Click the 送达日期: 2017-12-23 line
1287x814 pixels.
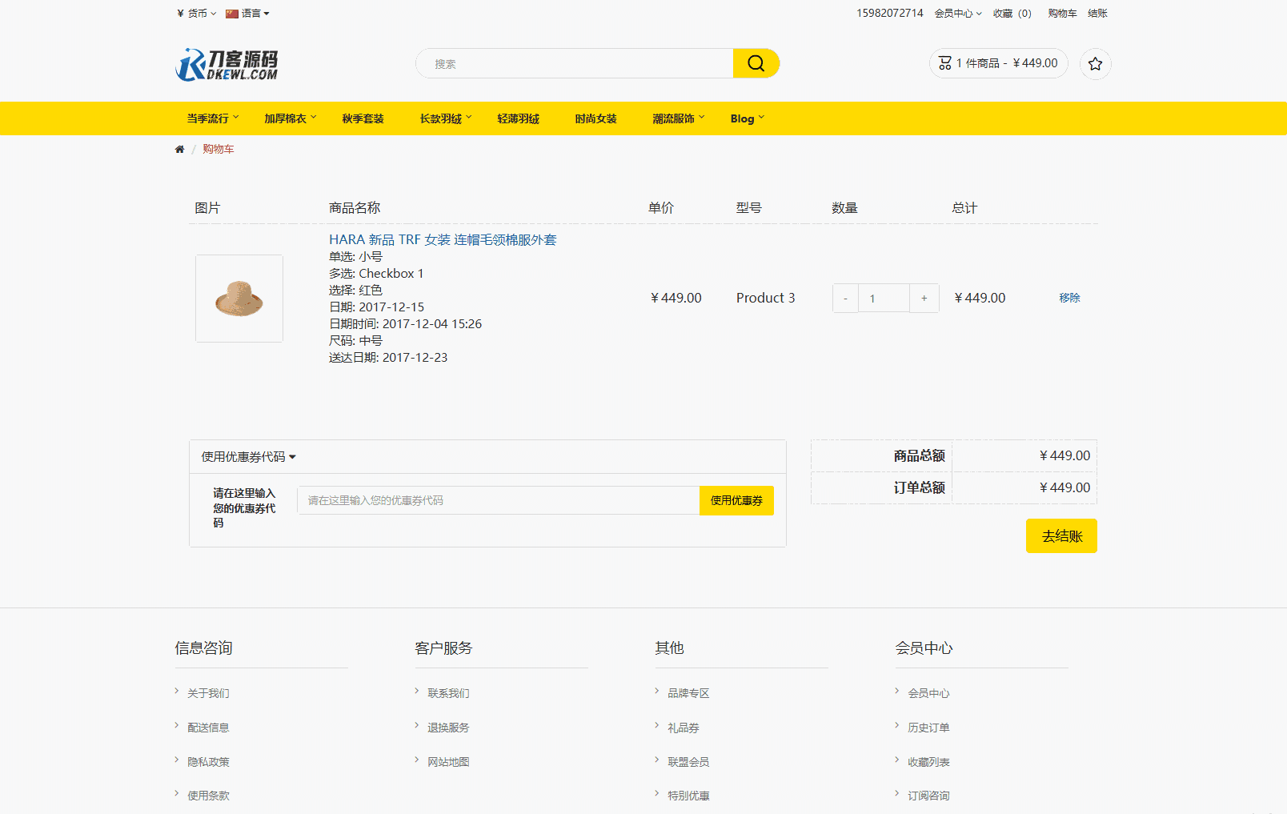click(x=388, y=358)
